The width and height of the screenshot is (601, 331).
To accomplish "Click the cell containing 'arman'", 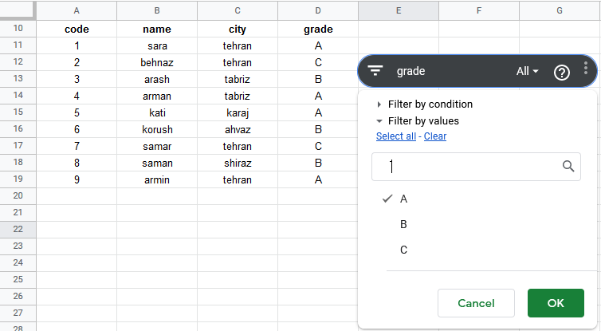I will [x=157, y=96].
